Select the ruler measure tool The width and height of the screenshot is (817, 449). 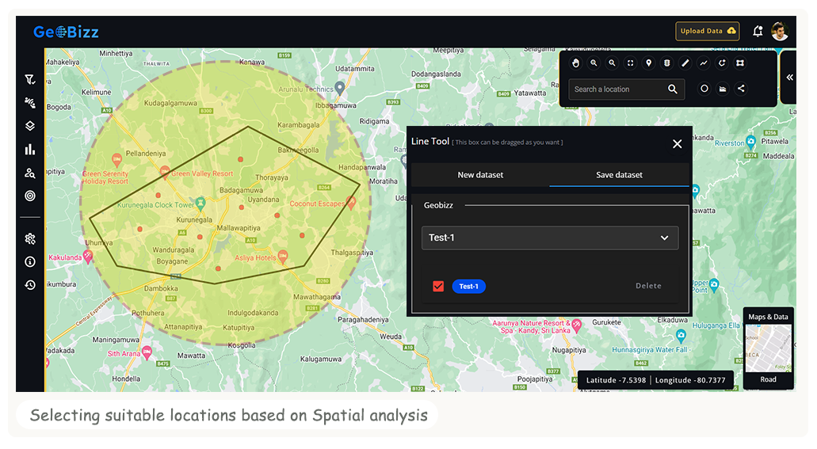(685, 63)
